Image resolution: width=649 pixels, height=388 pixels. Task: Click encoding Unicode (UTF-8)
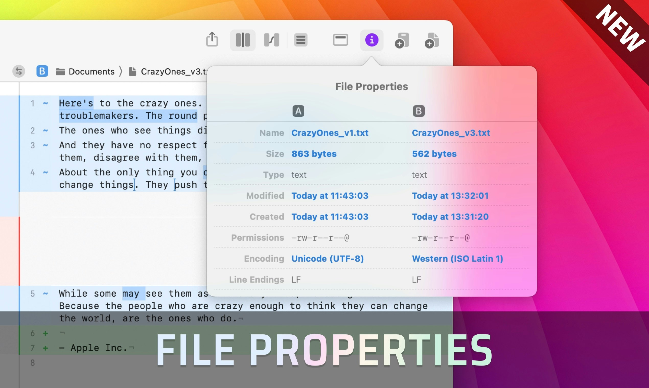coord(327,259)
